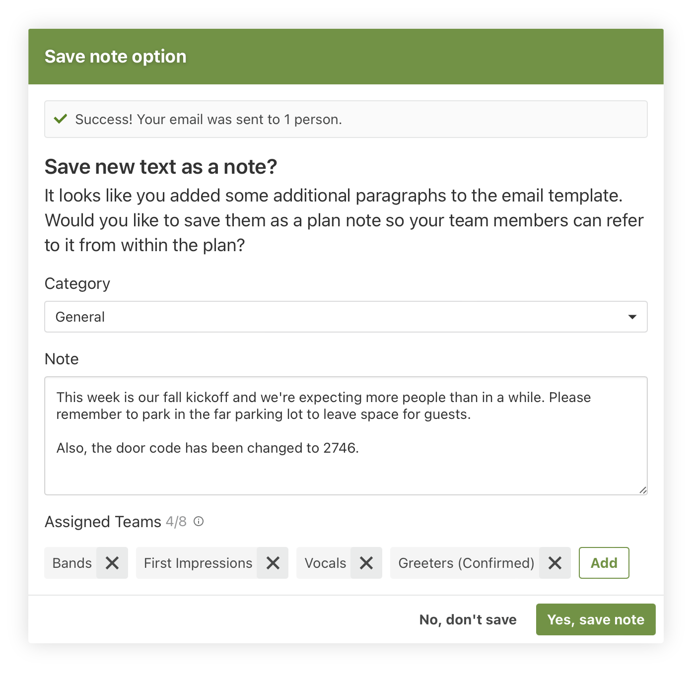
Task: Click the 4/8 assigned teams count
Action: coord(176,521)
